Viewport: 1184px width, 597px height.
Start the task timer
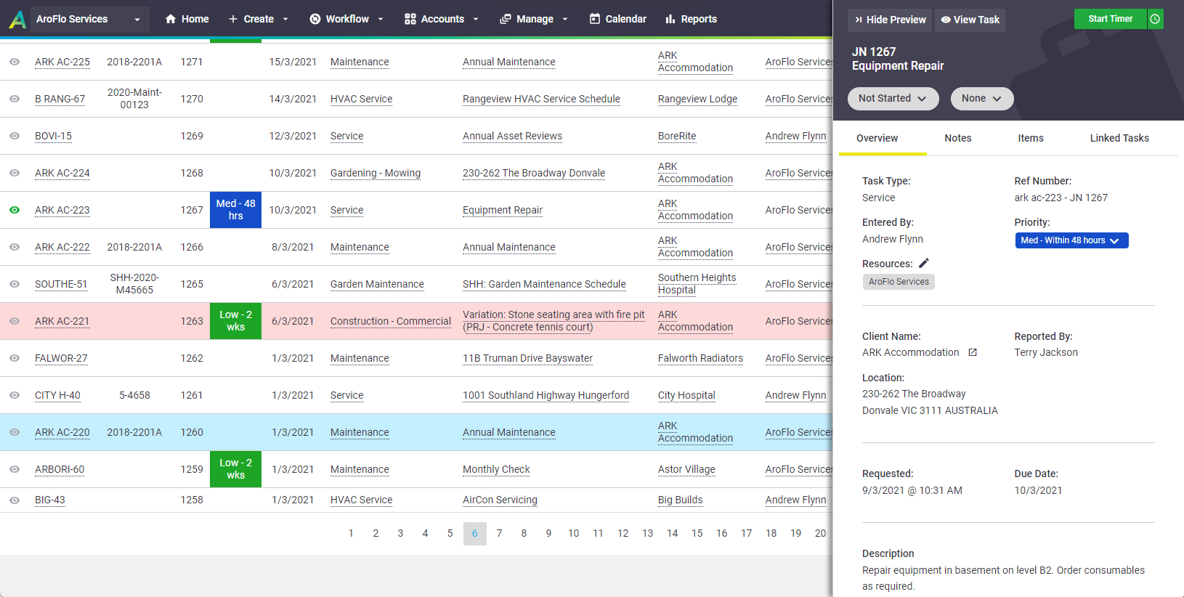(1110, 19)
